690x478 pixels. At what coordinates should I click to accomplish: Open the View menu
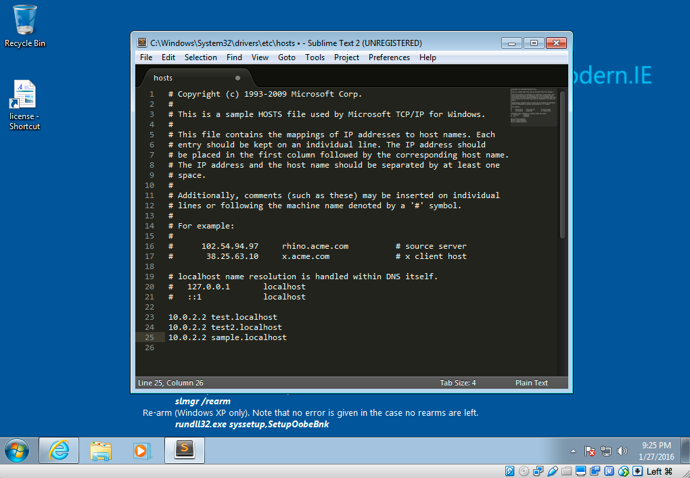click(x=260, y=57)
